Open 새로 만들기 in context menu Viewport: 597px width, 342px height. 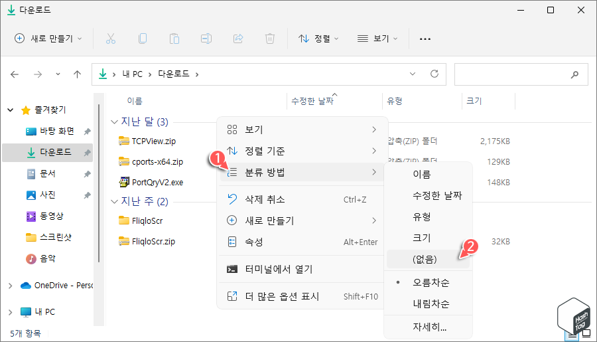pos(302,220)
